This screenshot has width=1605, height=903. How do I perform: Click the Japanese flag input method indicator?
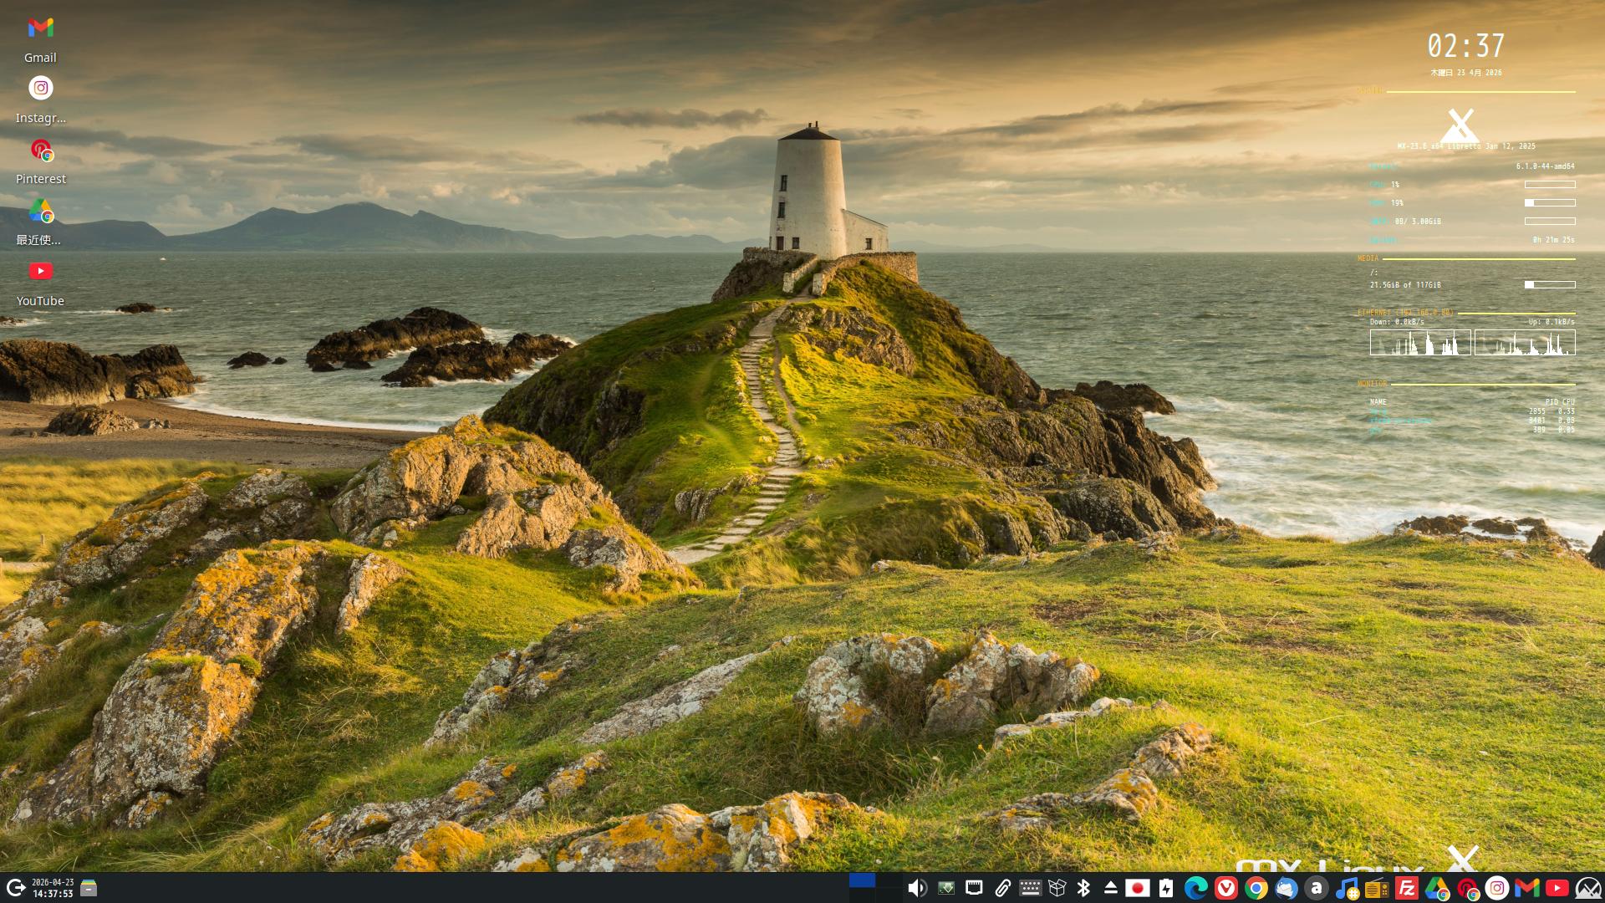point(1138,888)
